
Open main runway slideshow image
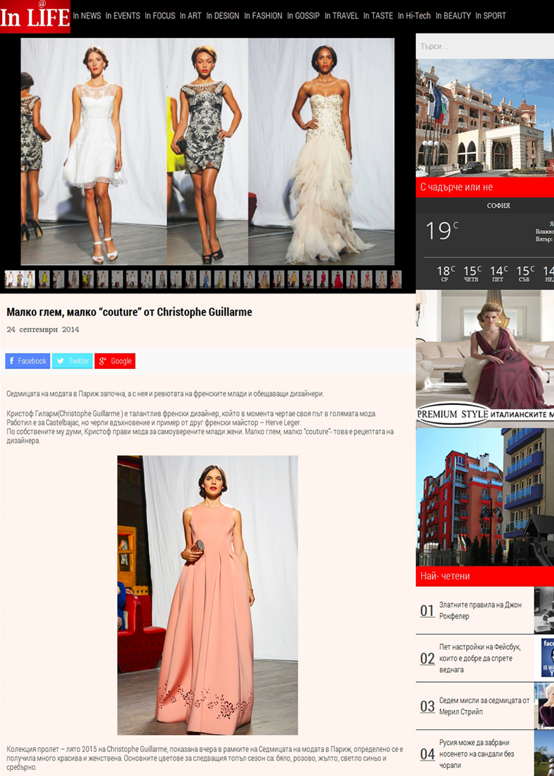click(x=208, y=151)
